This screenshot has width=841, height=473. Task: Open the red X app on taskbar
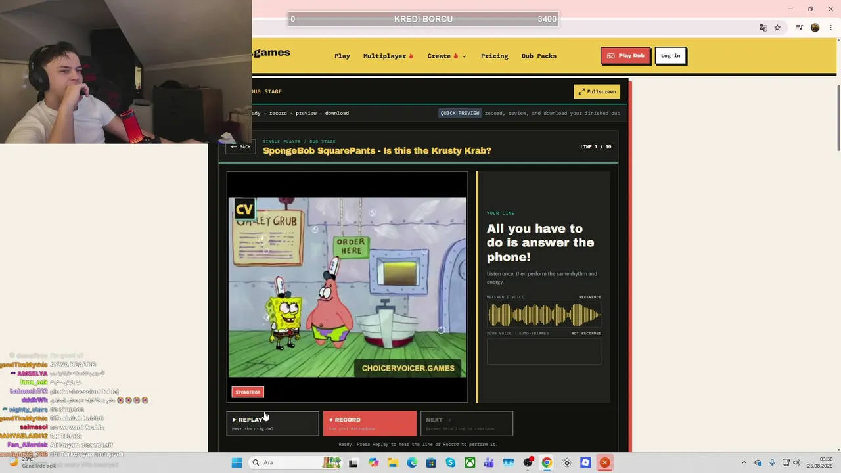coord(604,462)
